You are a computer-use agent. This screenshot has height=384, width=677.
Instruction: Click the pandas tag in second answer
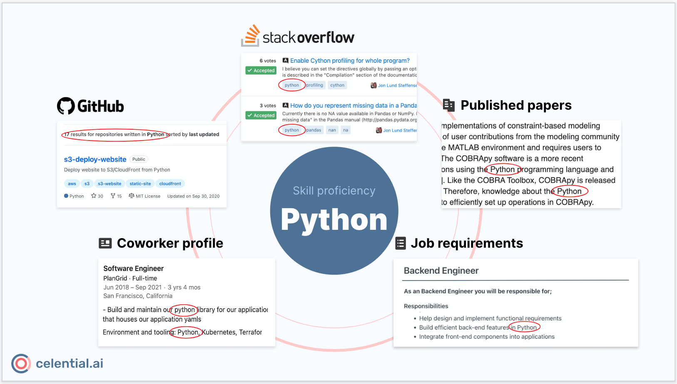pos(314,130)
